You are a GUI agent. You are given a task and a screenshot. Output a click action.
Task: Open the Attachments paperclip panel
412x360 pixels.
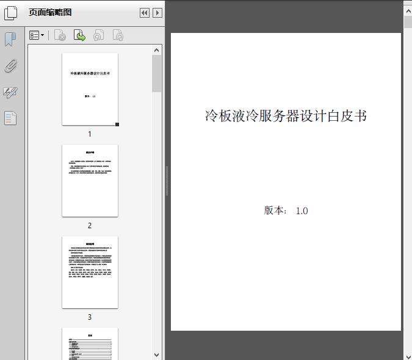pos(11,66)
